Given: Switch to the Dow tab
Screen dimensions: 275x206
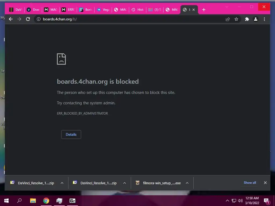Looking at the screenshot, I should pyautogui.click(x=33, y=10).
